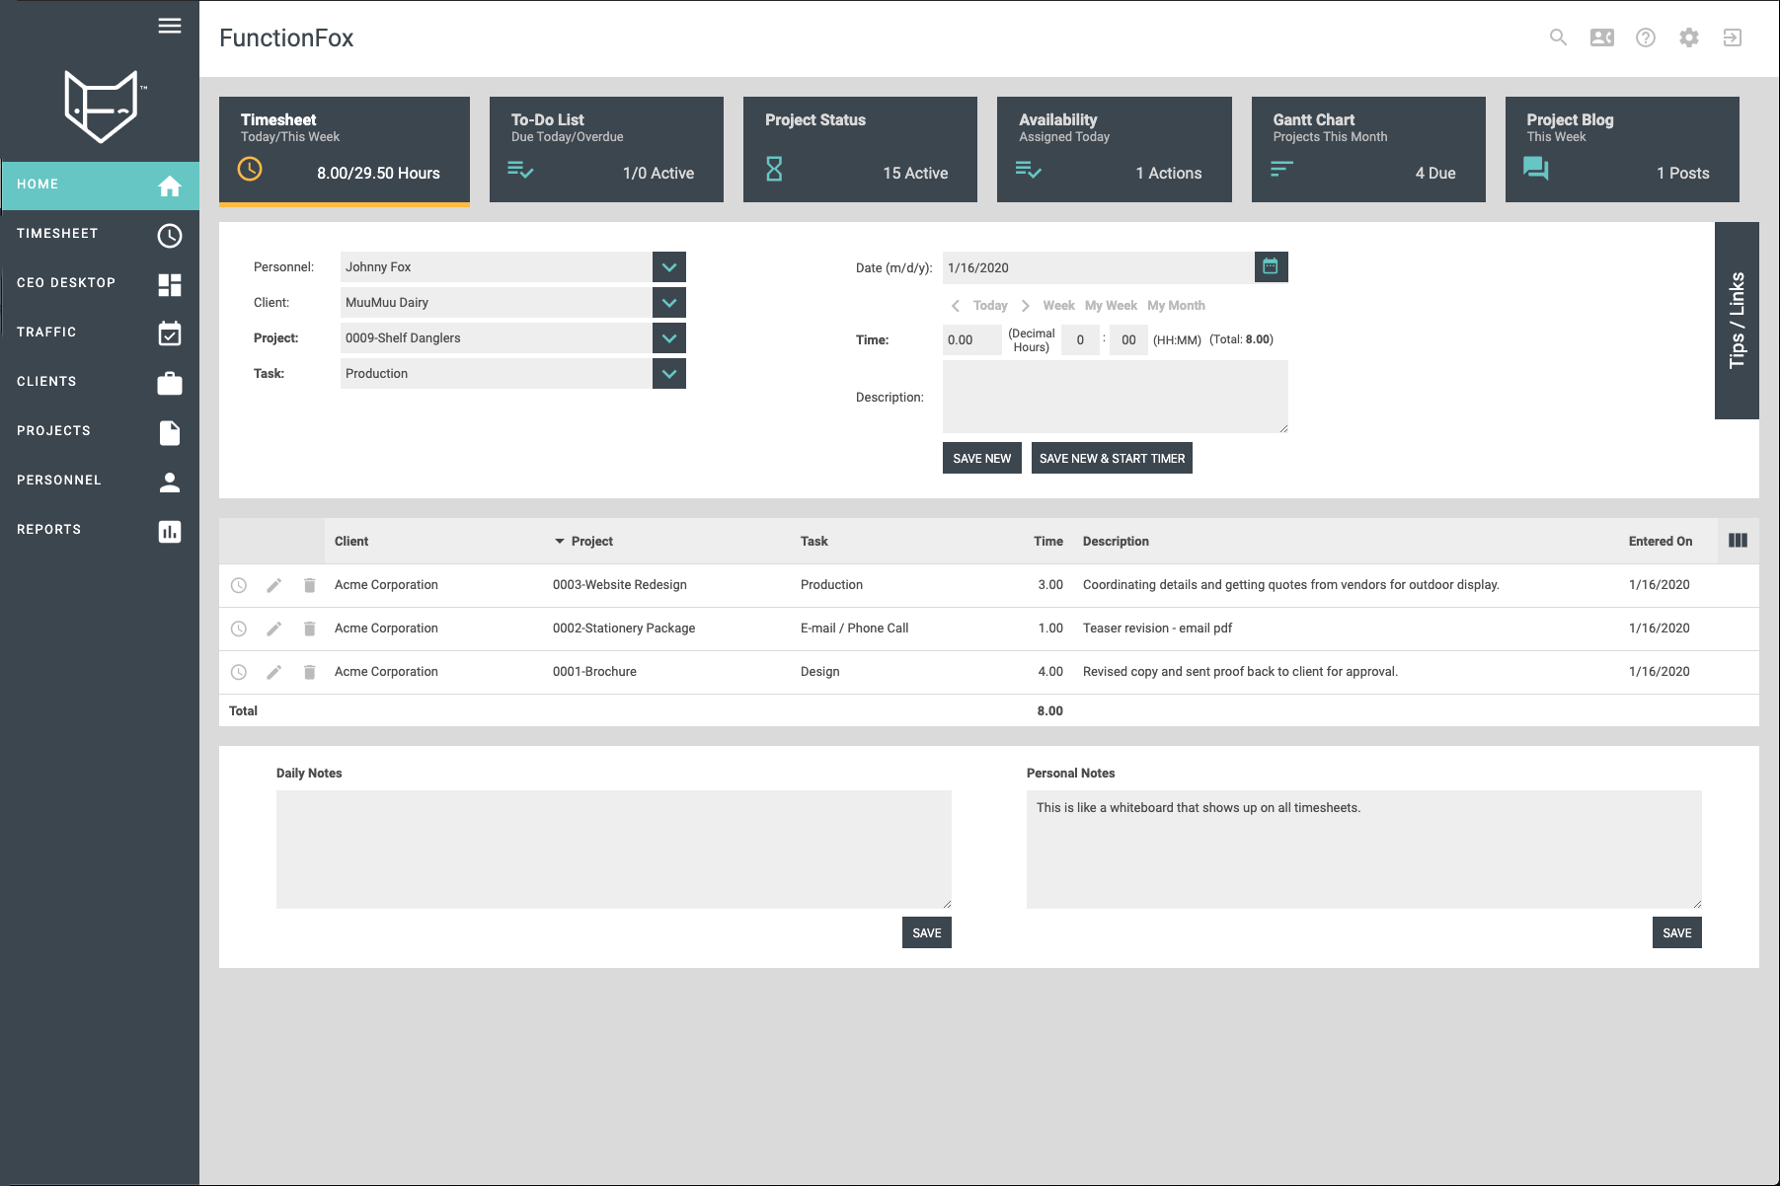Delete the 0003-Website Redesign entry

(309, 585)
